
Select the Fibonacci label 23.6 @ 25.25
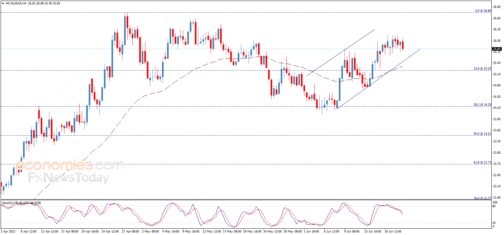[x=482, y=69]
